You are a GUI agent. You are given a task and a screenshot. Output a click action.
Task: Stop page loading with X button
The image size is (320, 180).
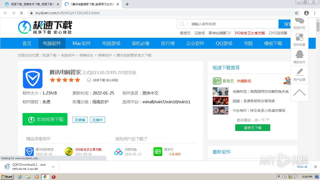point(21,13)
